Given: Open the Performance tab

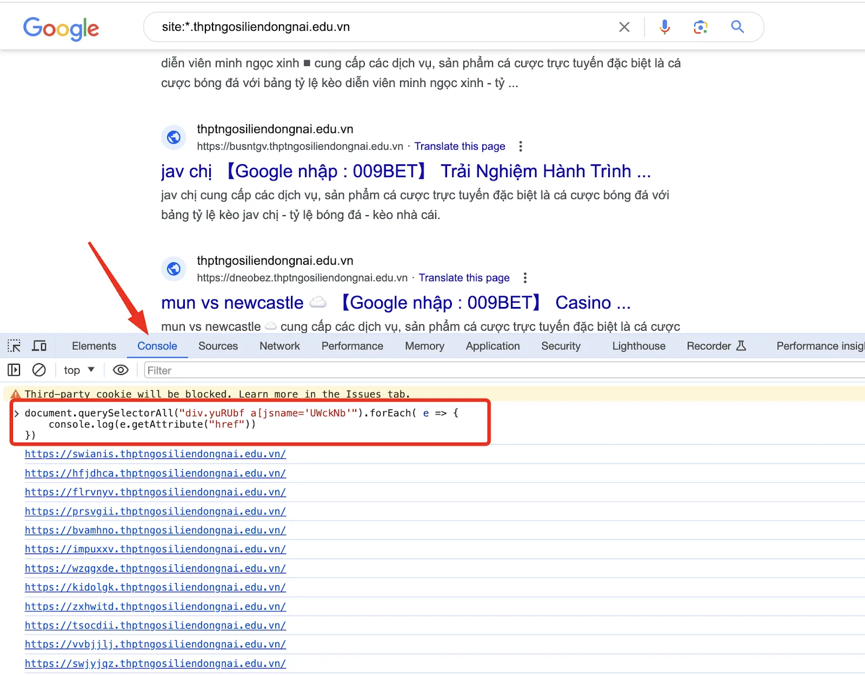Looking at the screenshot, I should click(352, 346).
